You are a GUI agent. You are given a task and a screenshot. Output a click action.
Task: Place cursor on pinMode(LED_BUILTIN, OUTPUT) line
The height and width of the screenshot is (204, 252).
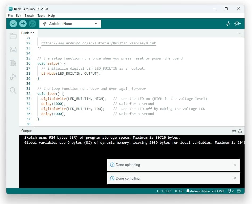[x=71, y=74]
